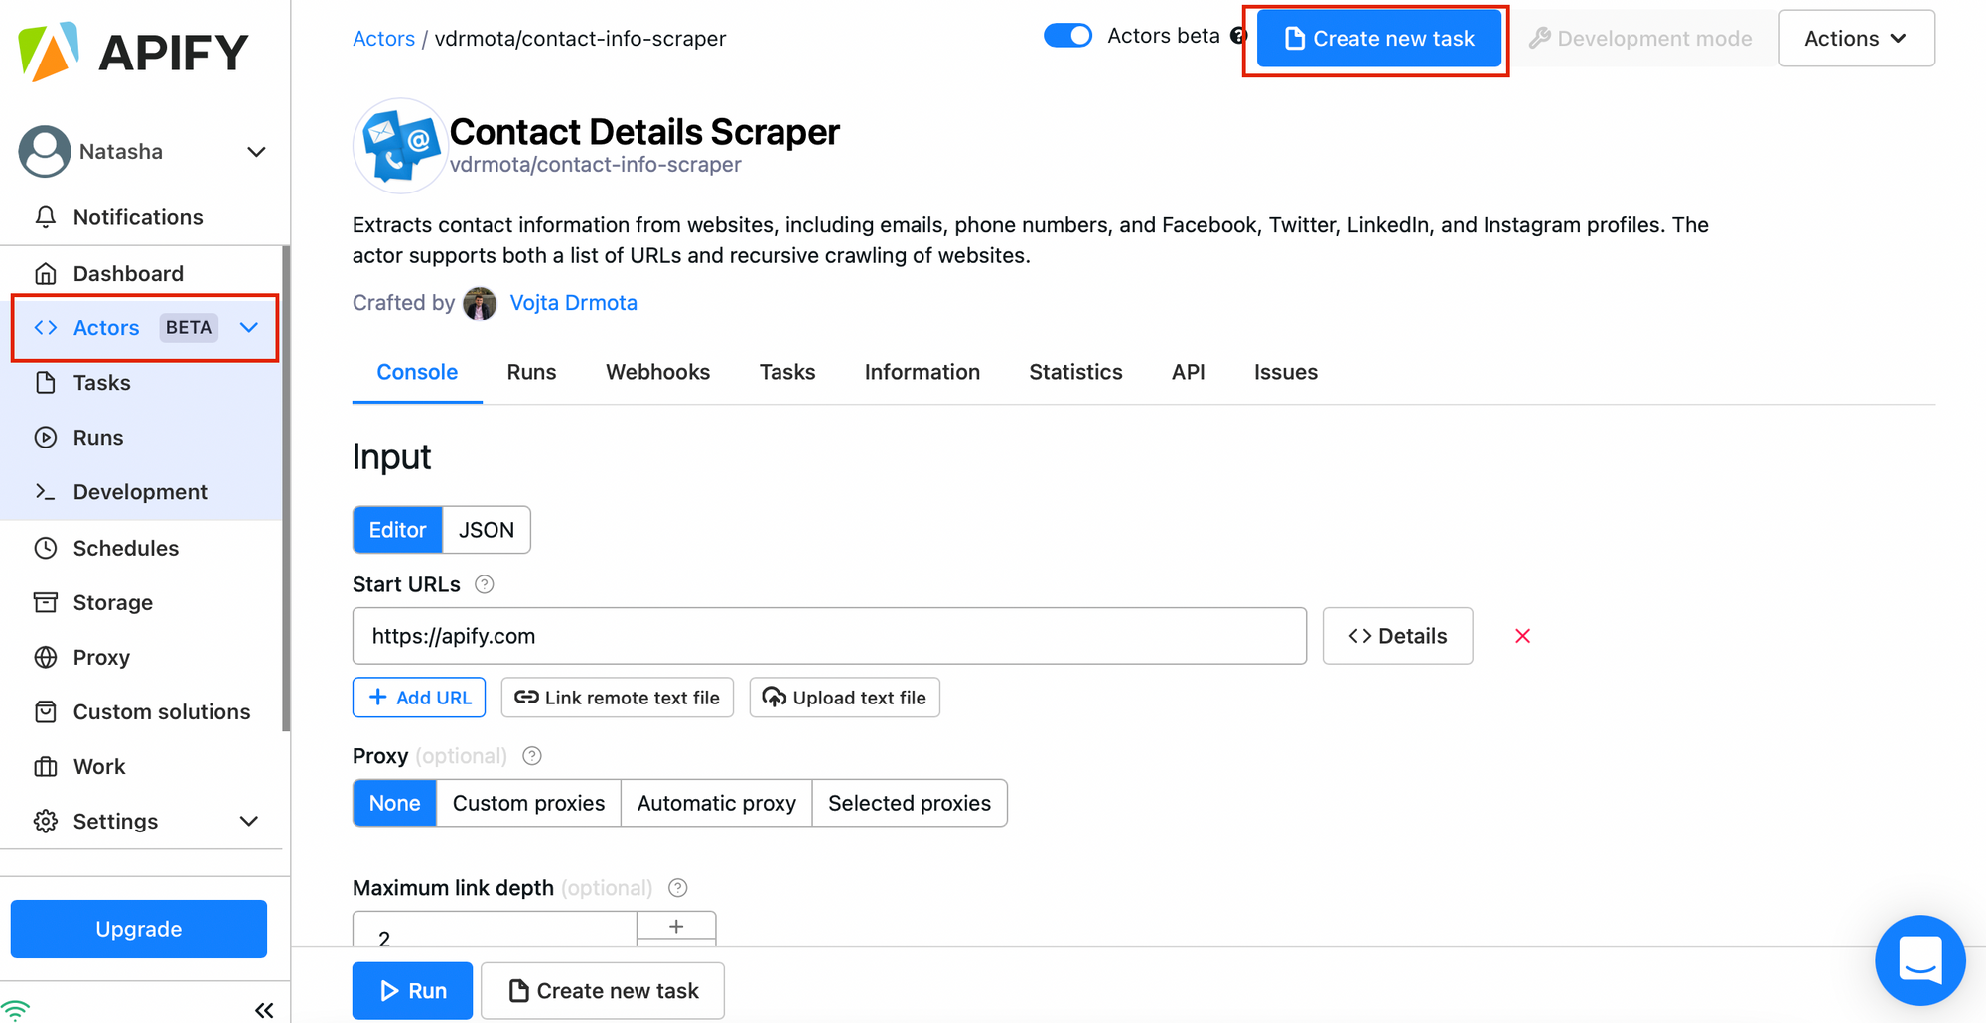Viewport: 1986px width, 1023px height.
Task: Open Start URLs help tooltip icon
Action: [x=485, y=584]
